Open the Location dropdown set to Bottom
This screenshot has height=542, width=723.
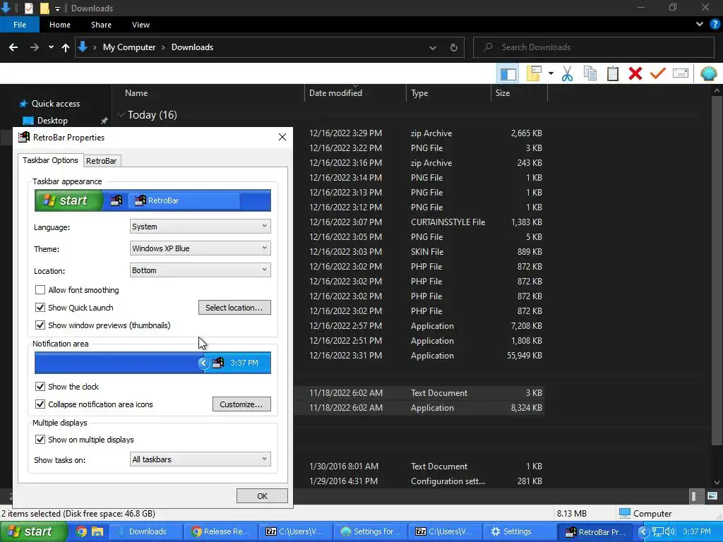(200, 270)
